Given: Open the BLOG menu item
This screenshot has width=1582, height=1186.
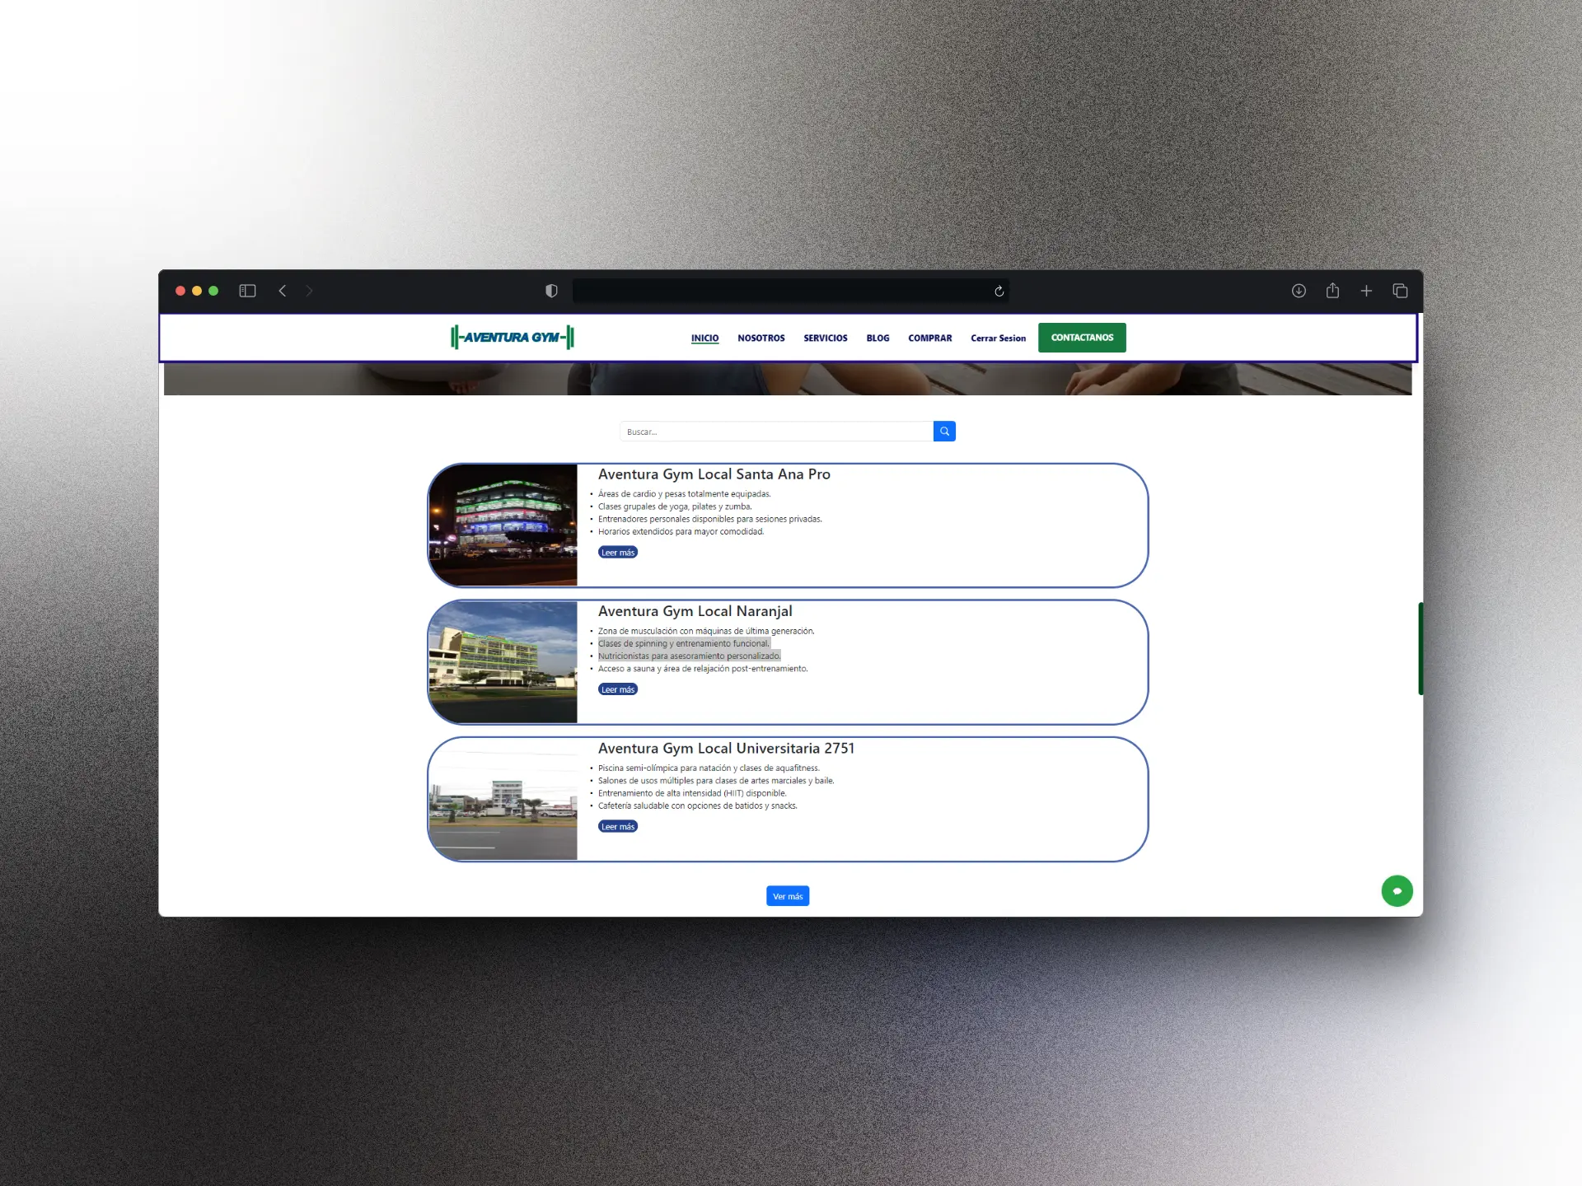Looking at the screenshot, I should (x=878, y=339).
